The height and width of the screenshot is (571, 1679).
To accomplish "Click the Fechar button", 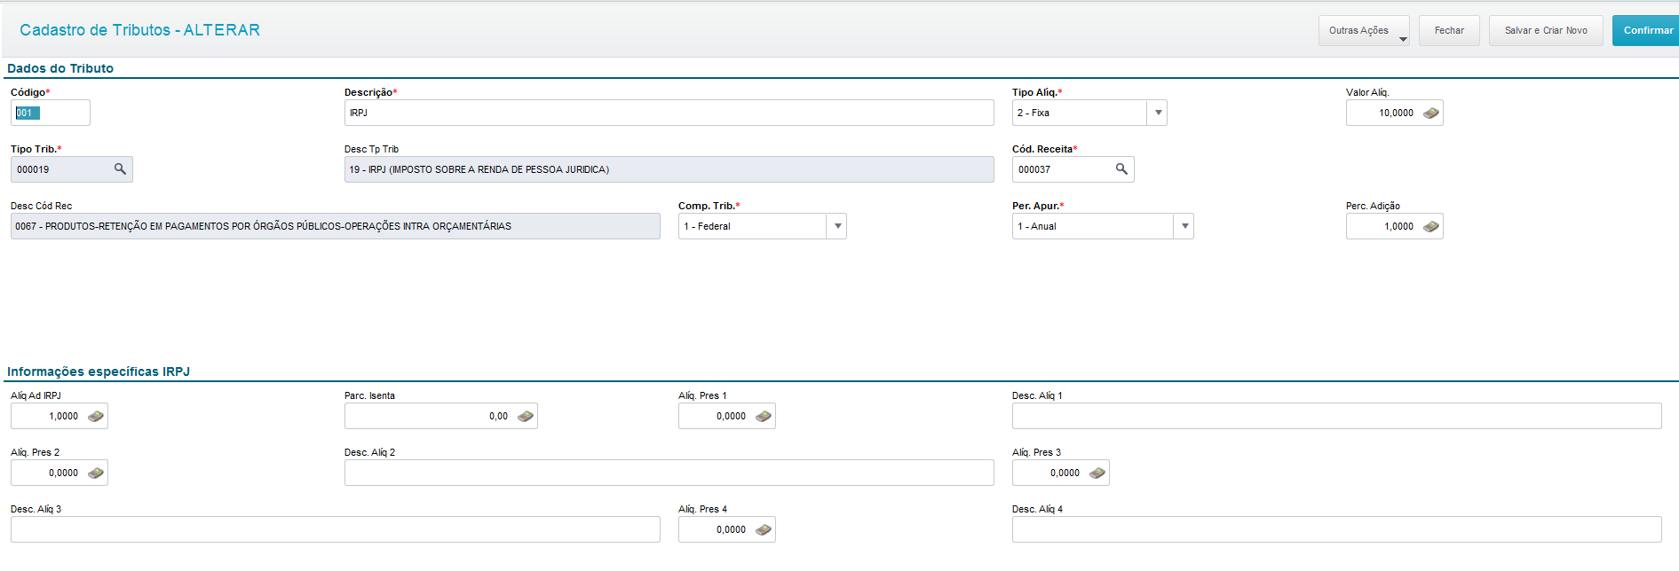I will click(1449, 31).
